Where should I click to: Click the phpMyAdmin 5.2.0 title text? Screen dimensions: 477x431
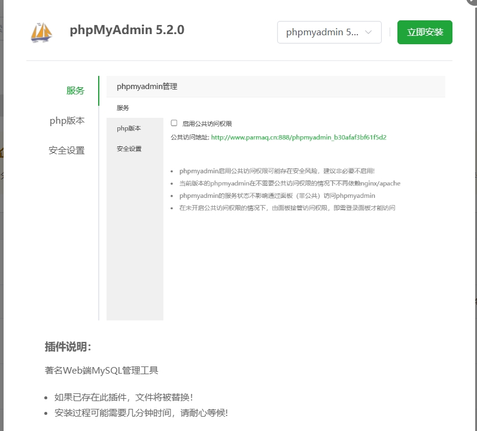(127, 30)
